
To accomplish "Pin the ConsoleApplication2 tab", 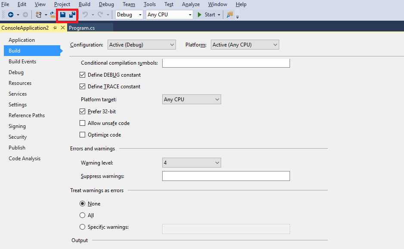I will tap(55, 28).
